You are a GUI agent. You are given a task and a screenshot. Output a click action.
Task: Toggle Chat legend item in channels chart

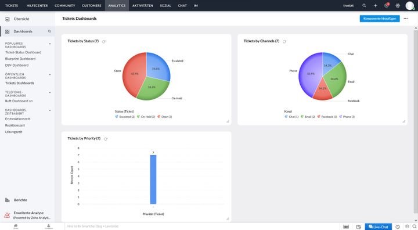(x=291, y=117)
